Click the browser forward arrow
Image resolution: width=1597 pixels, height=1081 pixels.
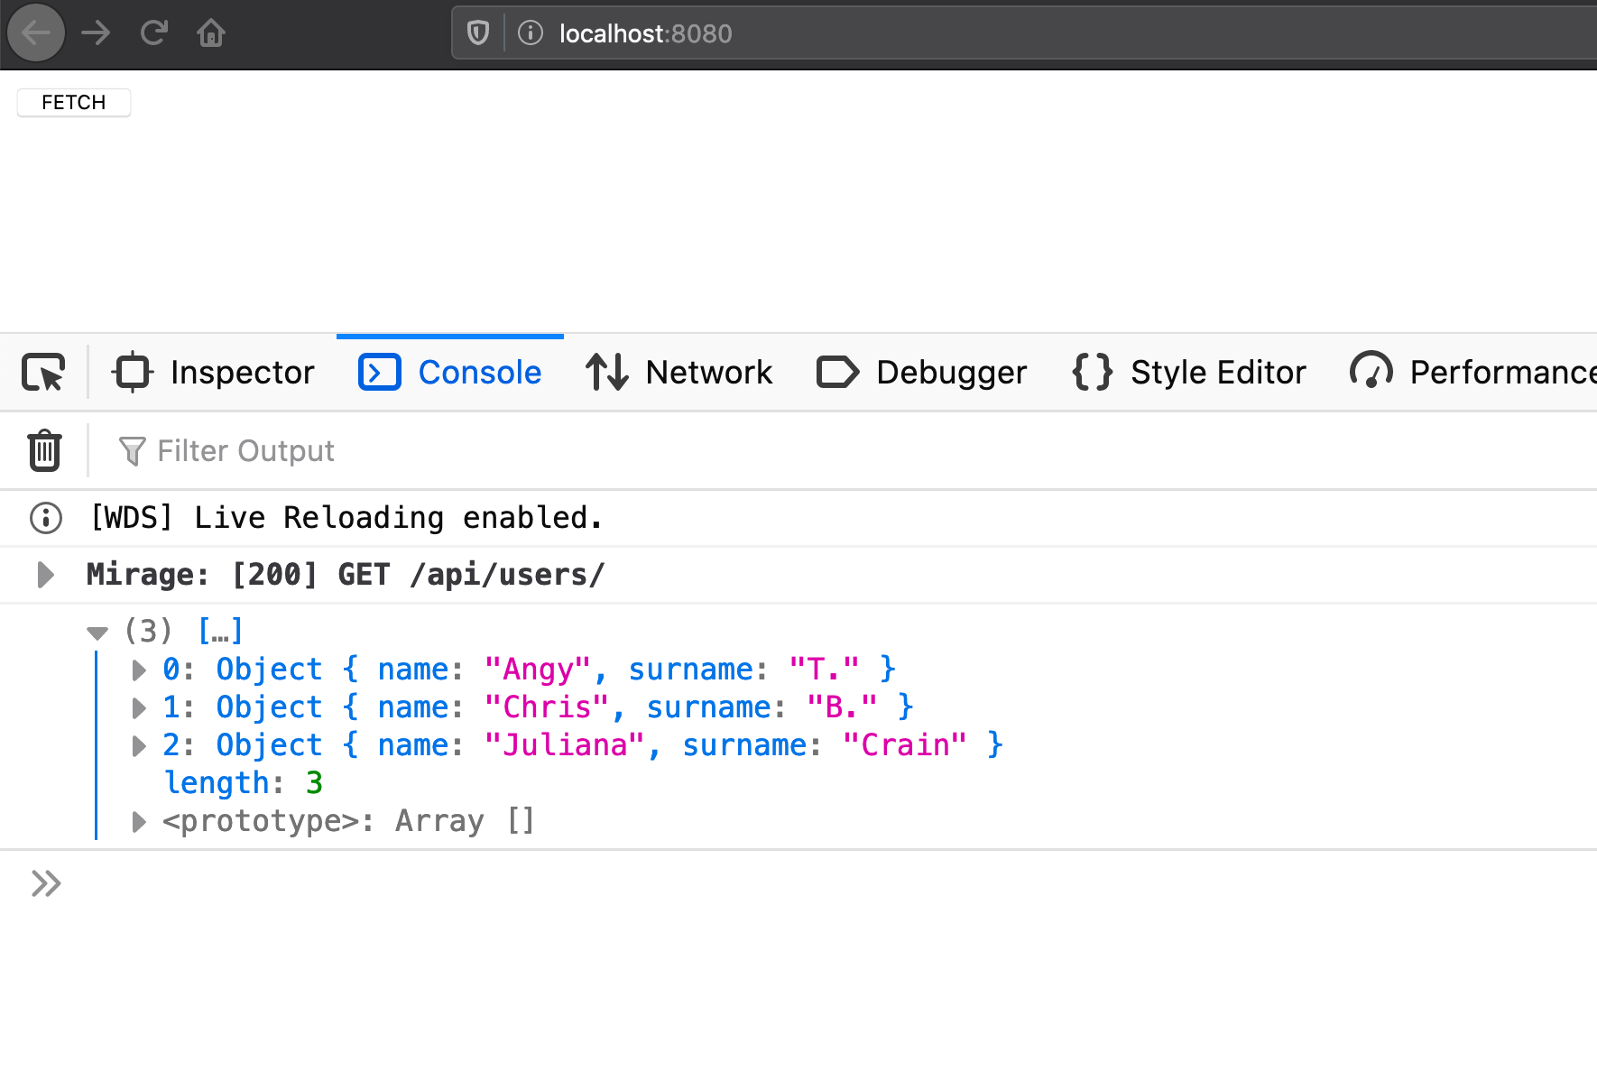(96, 33)
